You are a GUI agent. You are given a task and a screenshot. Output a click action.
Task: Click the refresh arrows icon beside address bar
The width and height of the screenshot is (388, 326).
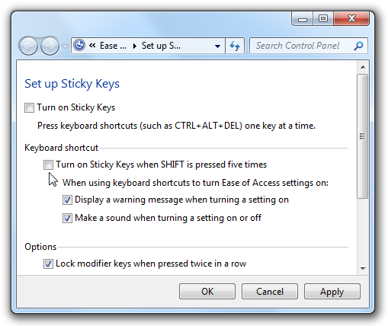tap(235, 46)
